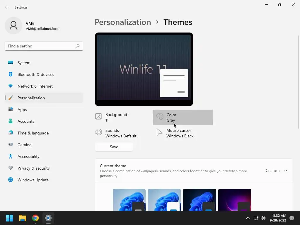The width and height of the screenshot is (300, 225).
Task: Select the second blue bloom theme thumbnail
Action: pos(164,200)
